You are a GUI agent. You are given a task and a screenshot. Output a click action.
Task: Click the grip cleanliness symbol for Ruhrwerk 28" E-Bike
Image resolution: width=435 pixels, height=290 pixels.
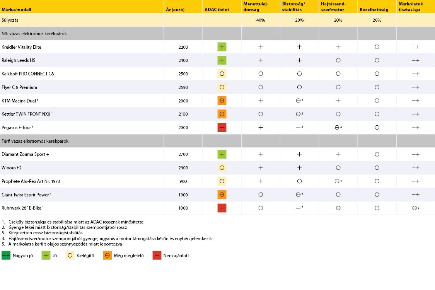(415, 208)
